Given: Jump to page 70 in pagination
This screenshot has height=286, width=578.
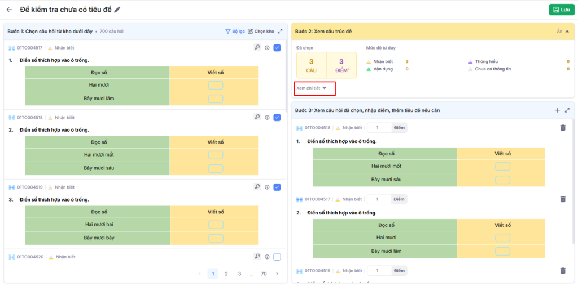Looking at the screenshot, I should (264, 274).
